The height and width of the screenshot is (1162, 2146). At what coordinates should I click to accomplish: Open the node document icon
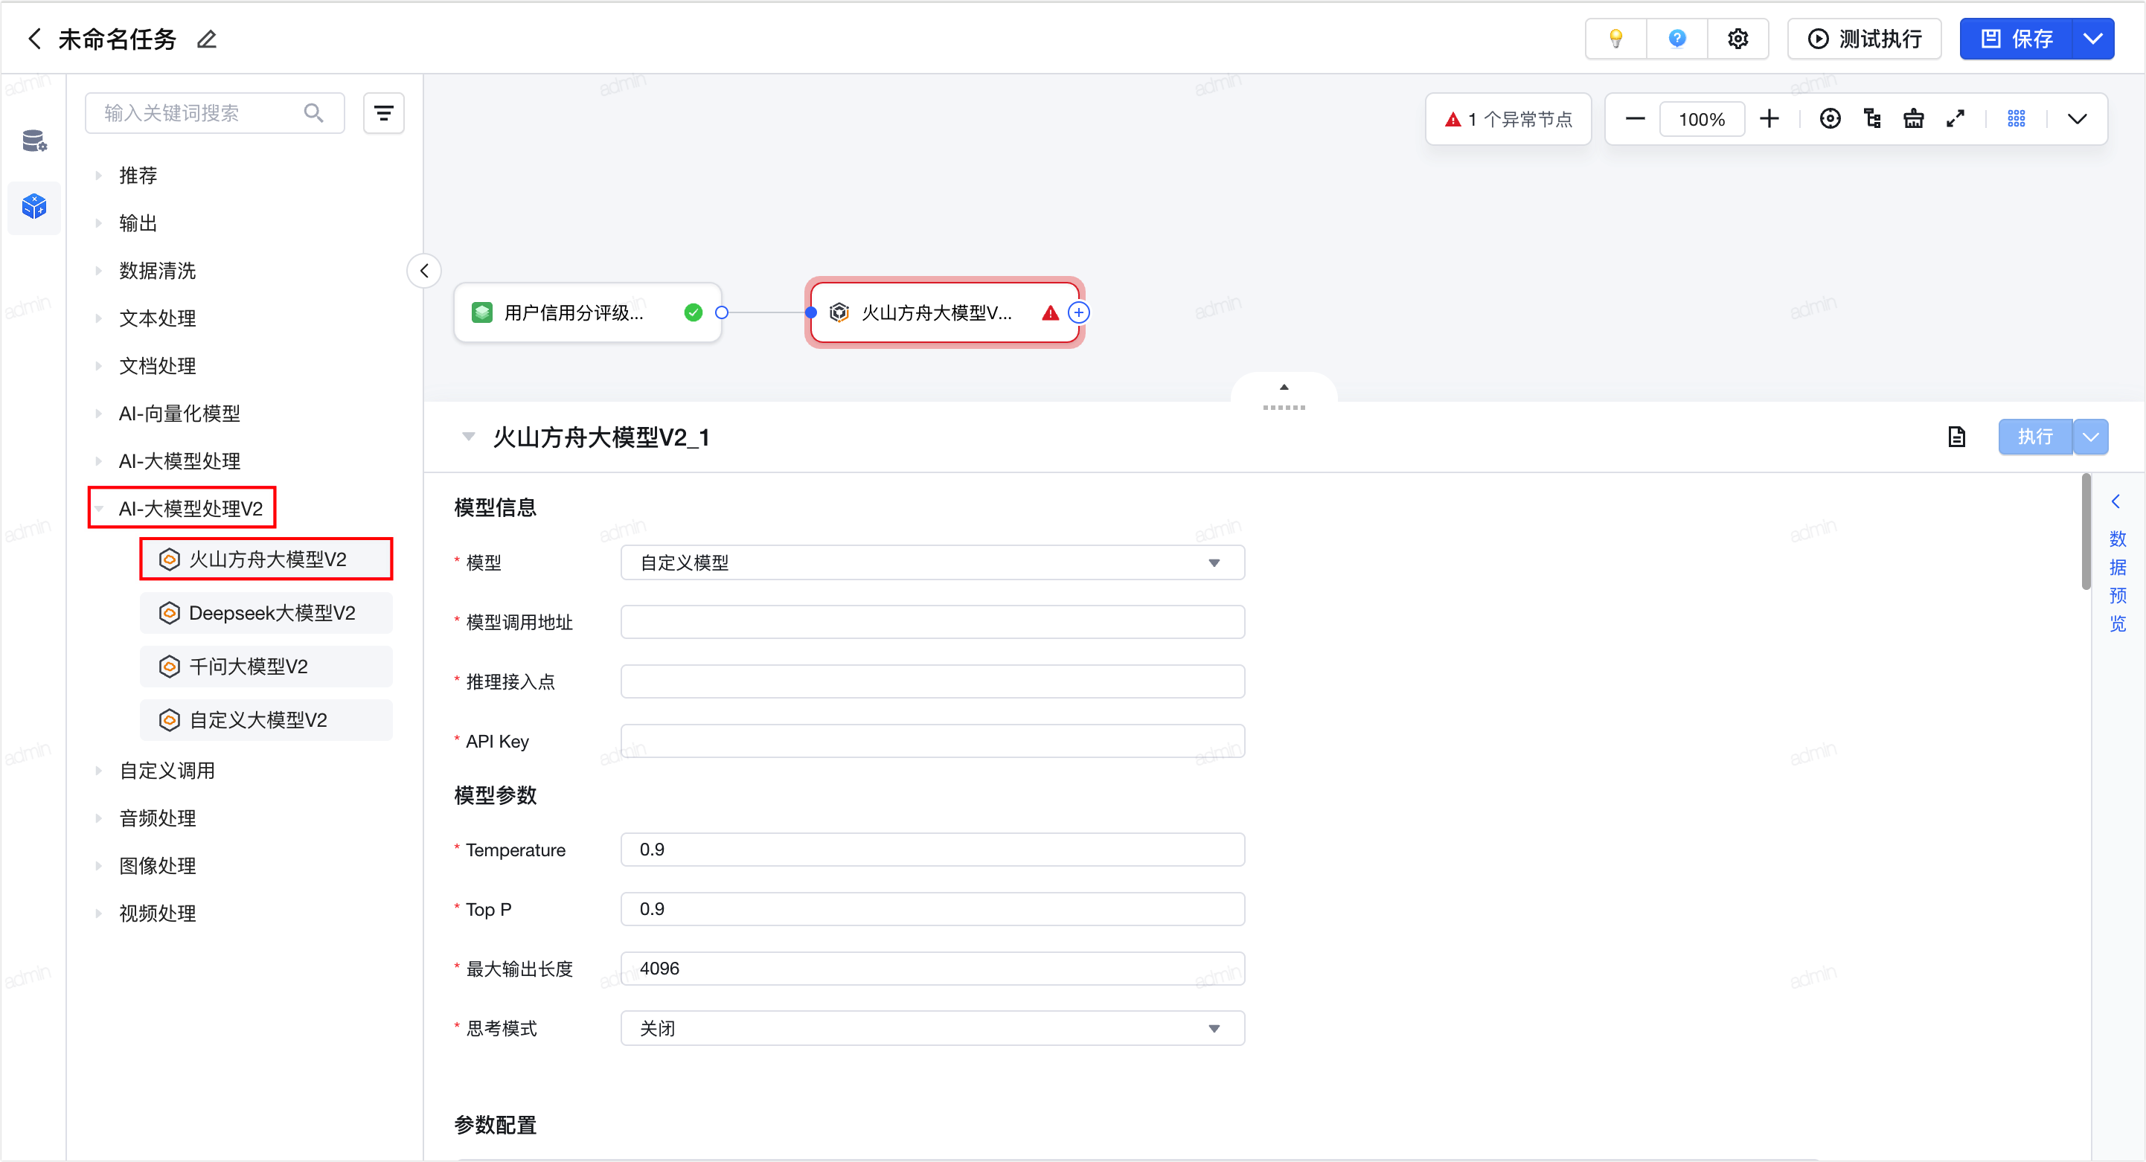(x=1957, y=437)
